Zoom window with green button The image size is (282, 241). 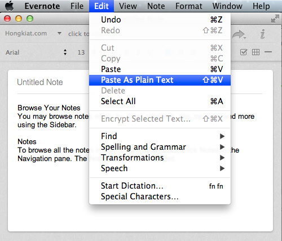[30, 19]
